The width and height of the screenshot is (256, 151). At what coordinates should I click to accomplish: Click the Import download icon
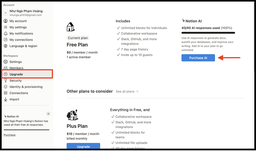pos(6,99)
